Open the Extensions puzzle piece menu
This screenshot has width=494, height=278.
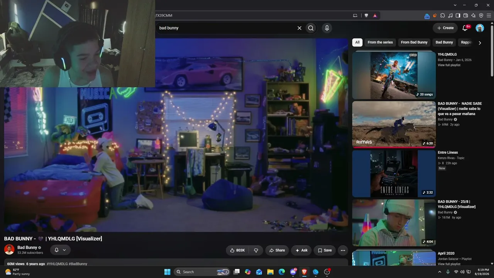pos(443,15)
